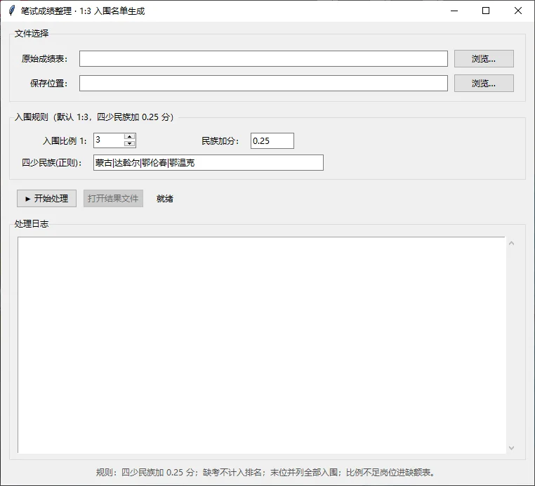Click inside the 入围比例 value box
The height and width of the screenshot is (486, 535).
coord(110,140)
